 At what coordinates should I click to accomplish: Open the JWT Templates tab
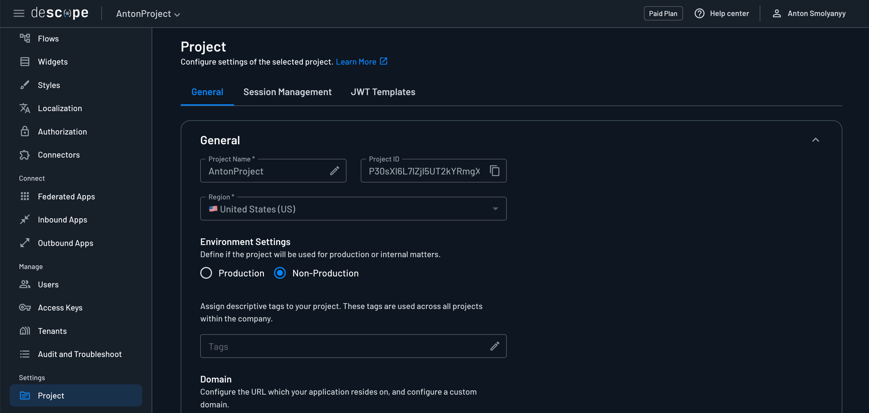click(383, 92)
